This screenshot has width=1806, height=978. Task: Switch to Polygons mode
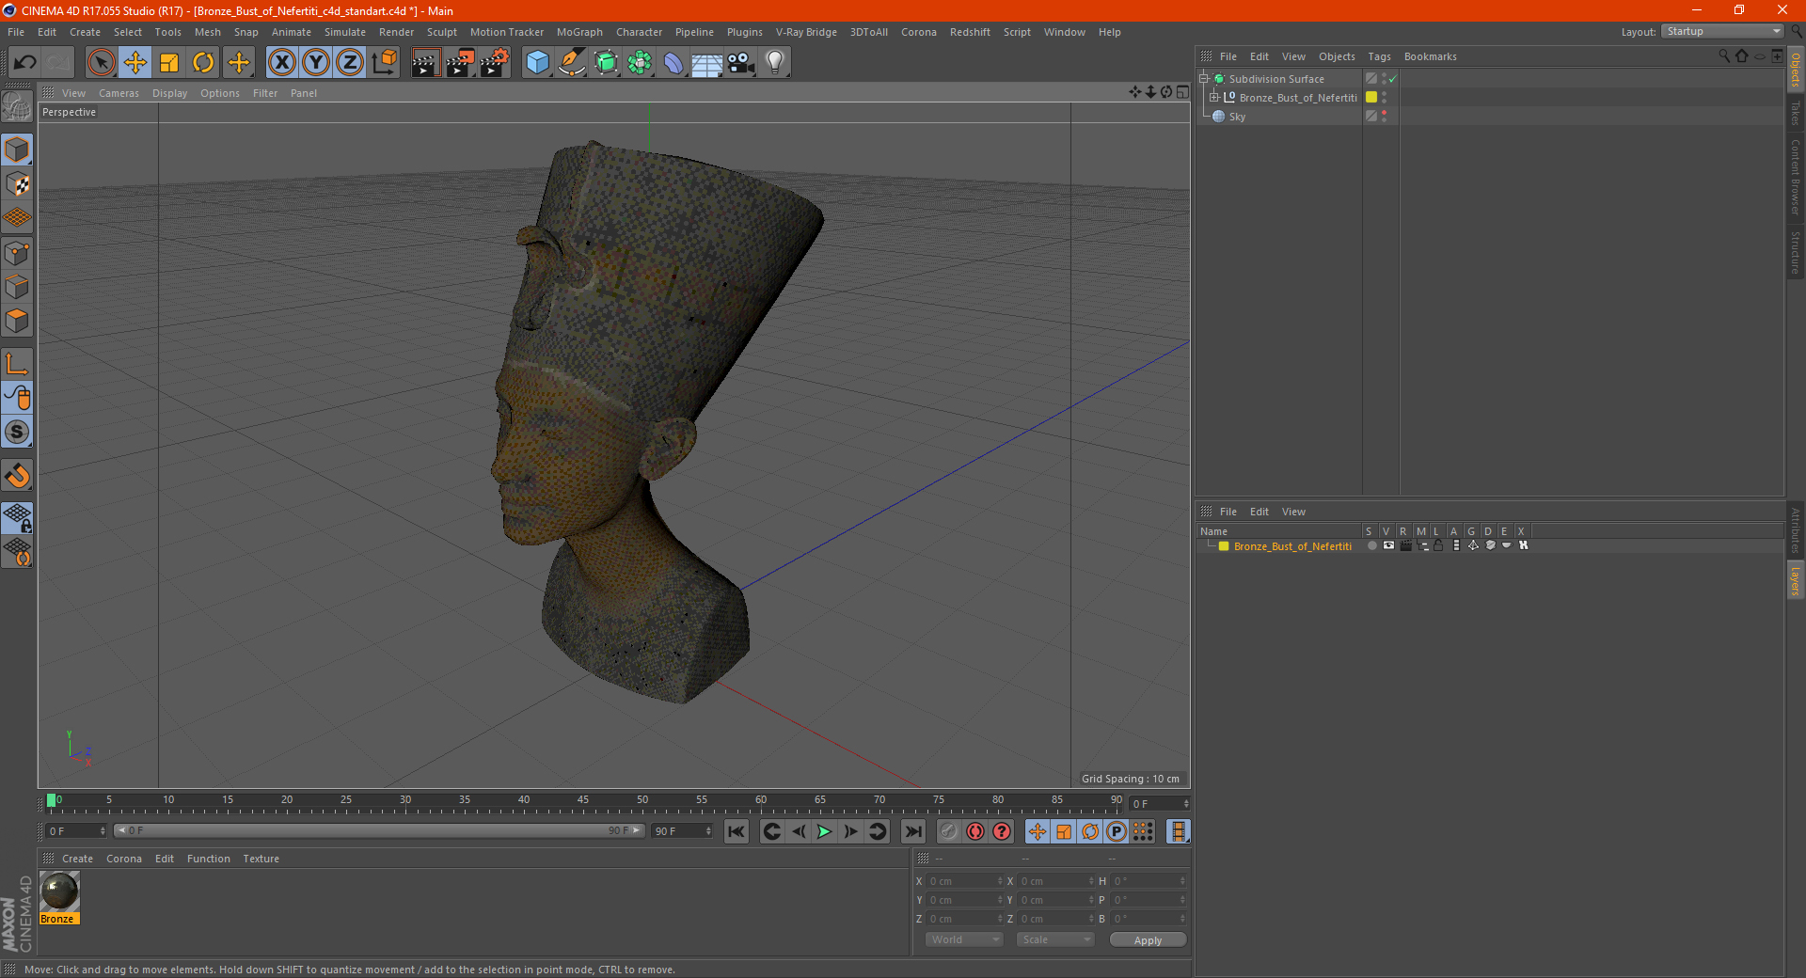tap(17, 321)
